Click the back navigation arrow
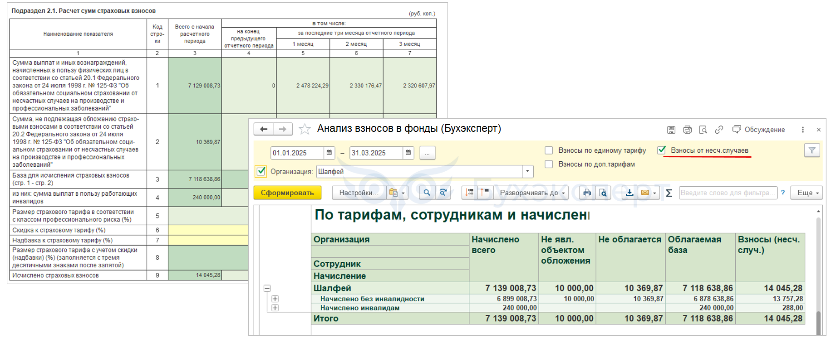This screenshot has width=836, height=338. [x=264, y=130]
